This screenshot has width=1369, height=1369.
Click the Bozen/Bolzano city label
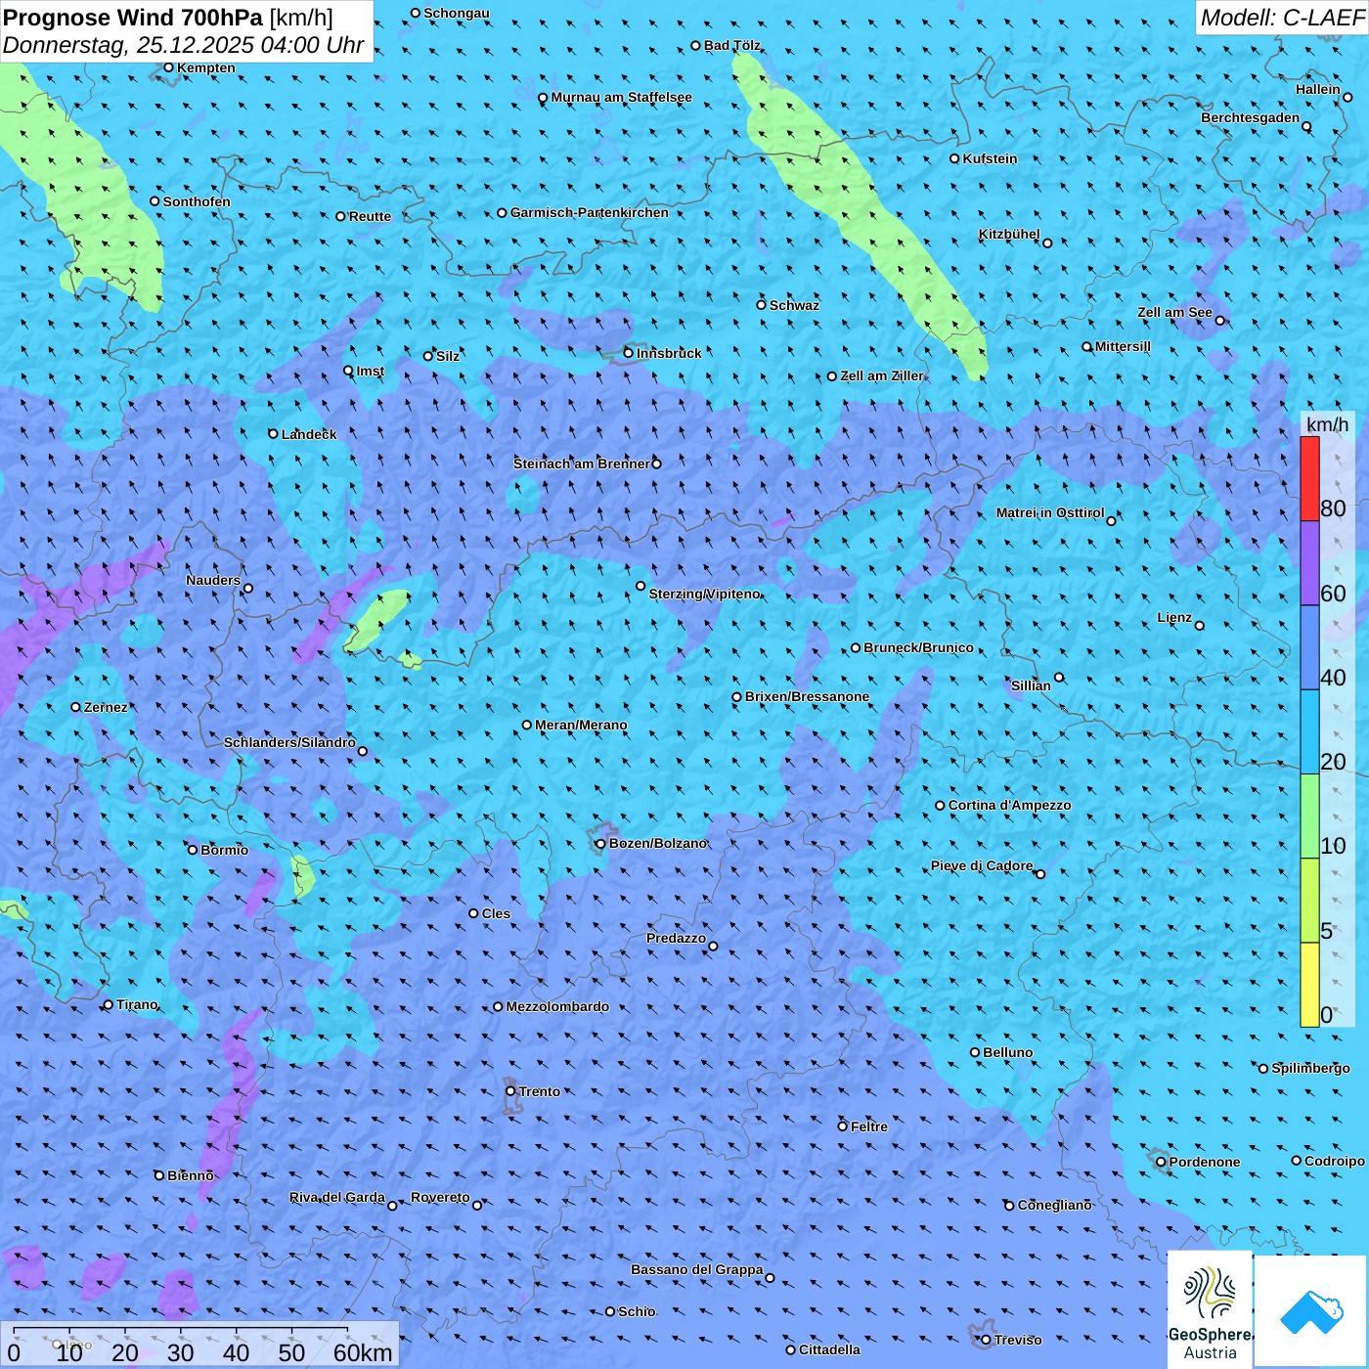[657, 843]
